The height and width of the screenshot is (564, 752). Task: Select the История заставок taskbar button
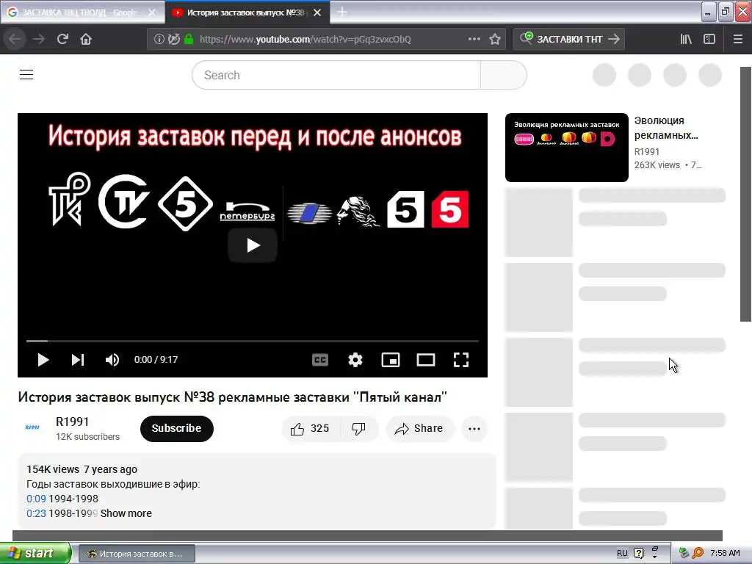point(137,554)
